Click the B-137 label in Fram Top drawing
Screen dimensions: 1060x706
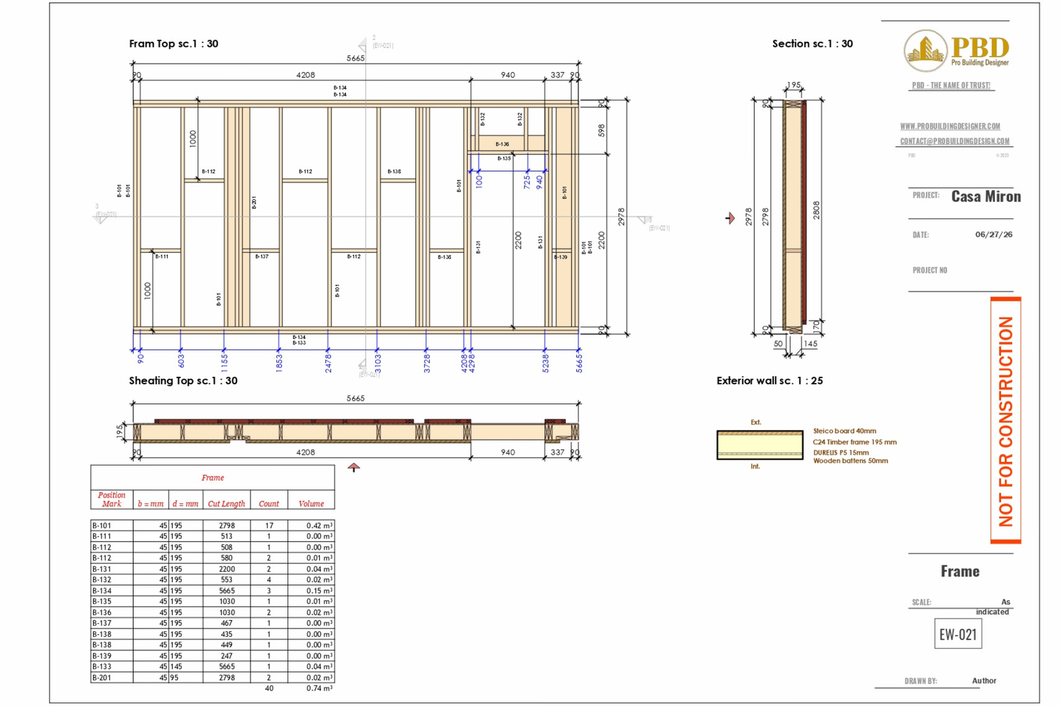click(x=262, y=256)
